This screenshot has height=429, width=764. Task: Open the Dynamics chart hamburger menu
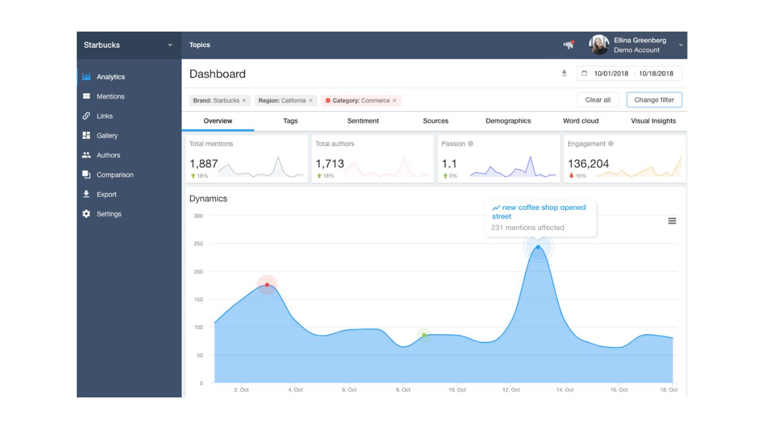672,221
